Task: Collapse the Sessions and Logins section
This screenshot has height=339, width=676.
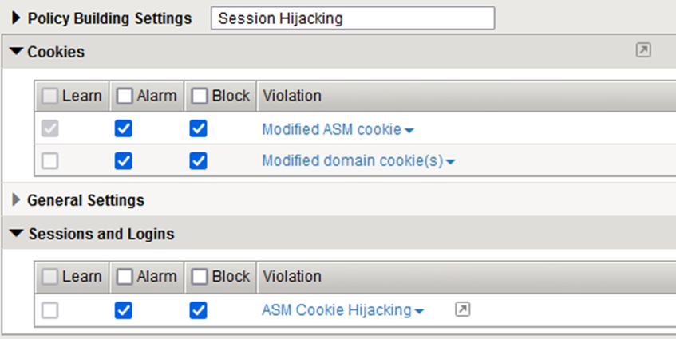Action: coord(16,235)
